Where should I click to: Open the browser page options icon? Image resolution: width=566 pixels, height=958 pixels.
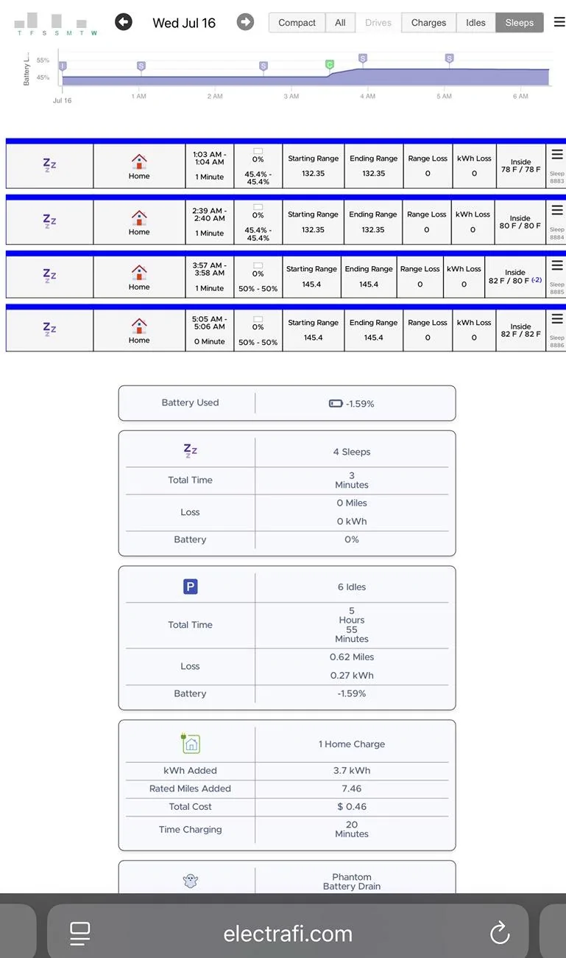pyautogui.click(x=79, y=934)
